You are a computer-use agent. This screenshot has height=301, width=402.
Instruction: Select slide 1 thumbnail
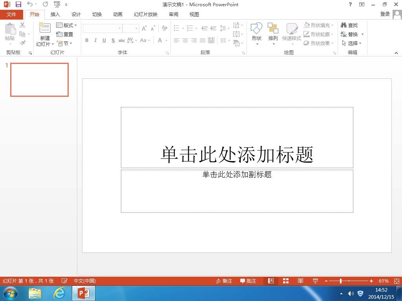[40, 80]
